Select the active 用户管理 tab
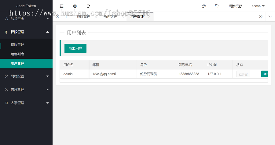This screenshot has height=145, width=275. (x=137, y=17)
